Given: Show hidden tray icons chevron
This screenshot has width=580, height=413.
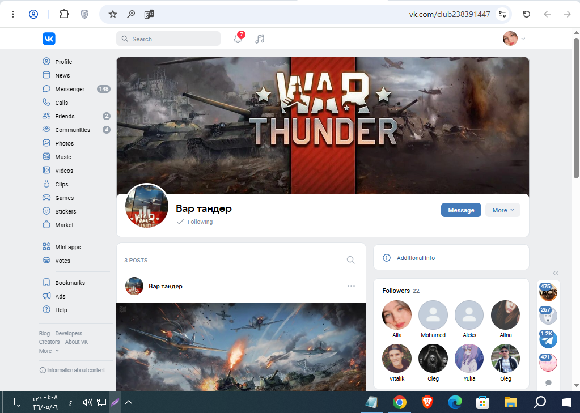Looking at the screenshot, I should click(x=129, y=402).
